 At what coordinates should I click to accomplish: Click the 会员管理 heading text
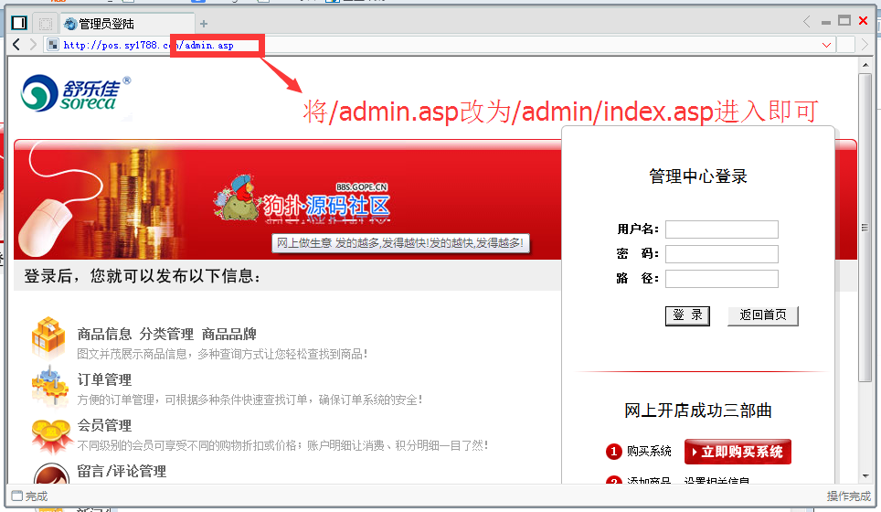[104, 425]
